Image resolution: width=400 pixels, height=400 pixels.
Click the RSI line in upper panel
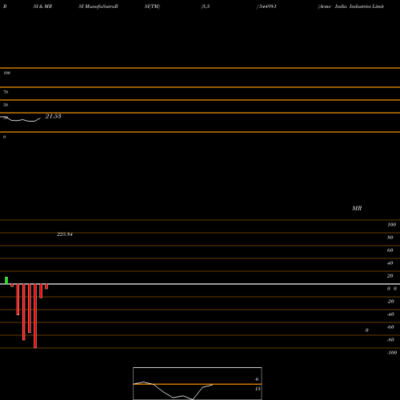point(22,119)
